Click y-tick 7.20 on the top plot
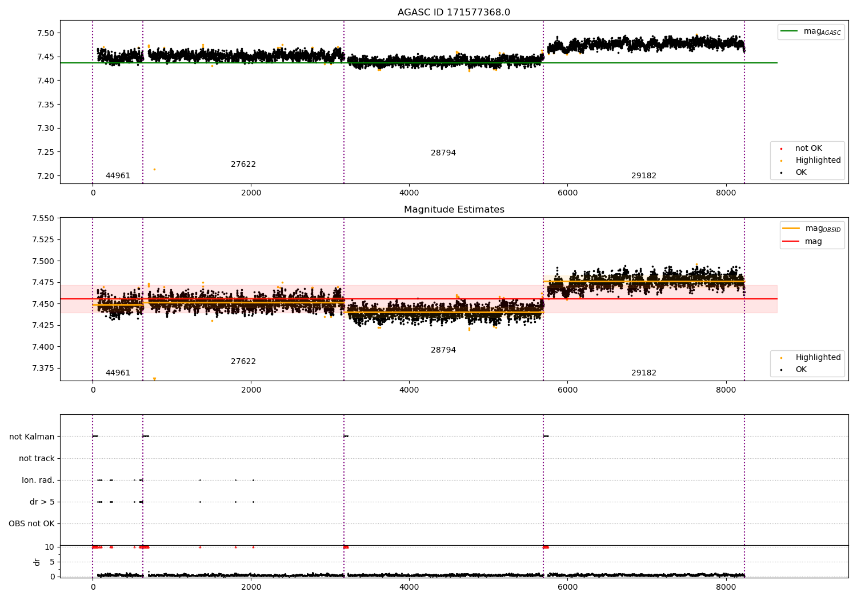This screenshot has width=857, height=600. click(x=46, y=176)
